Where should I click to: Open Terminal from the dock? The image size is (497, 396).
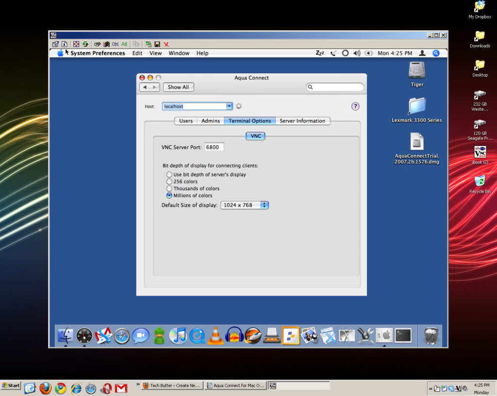click(x=403, y=335)
